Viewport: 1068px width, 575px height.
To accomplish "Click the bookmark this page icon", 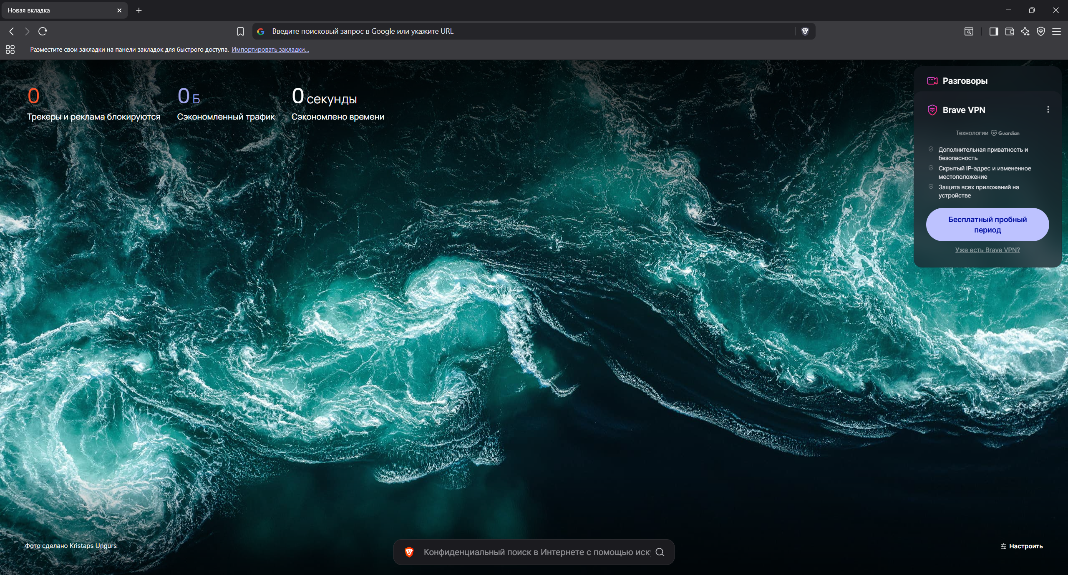I will pos(240,31).
